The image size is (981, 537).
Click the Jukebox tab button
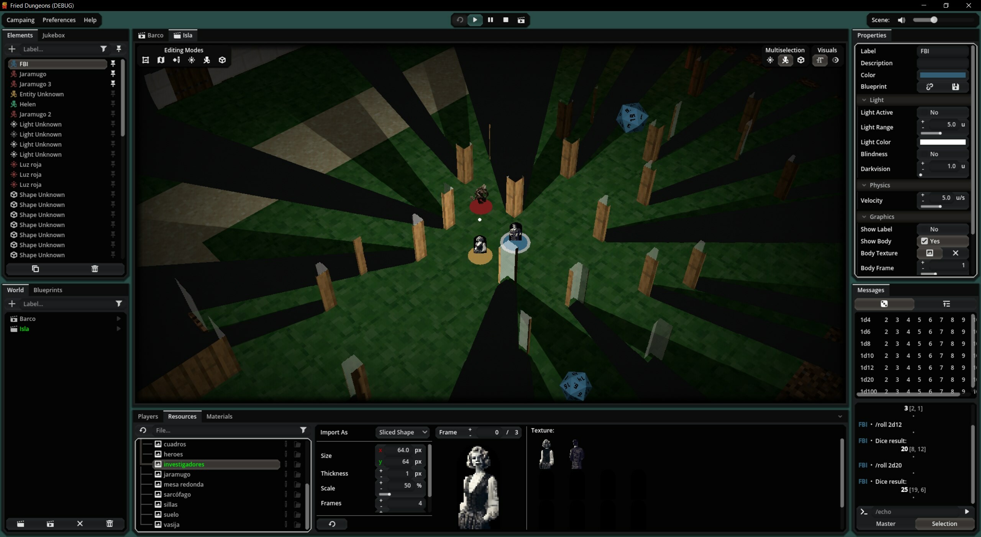(x=54, y=35)
